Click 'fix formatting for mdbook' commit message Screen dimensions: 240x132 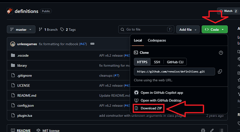pyautogui.click(x=59, y=44)
